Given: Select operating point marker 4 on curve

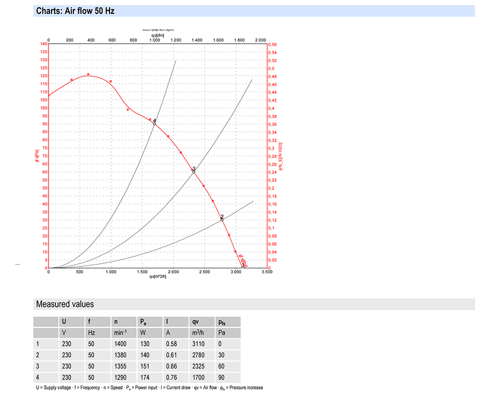Looking at the screenshot, I should click(154, 124).
